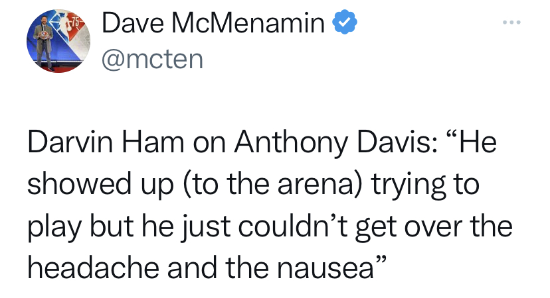
Task: Open the Dave McMenamin display name
Action: 213,25
